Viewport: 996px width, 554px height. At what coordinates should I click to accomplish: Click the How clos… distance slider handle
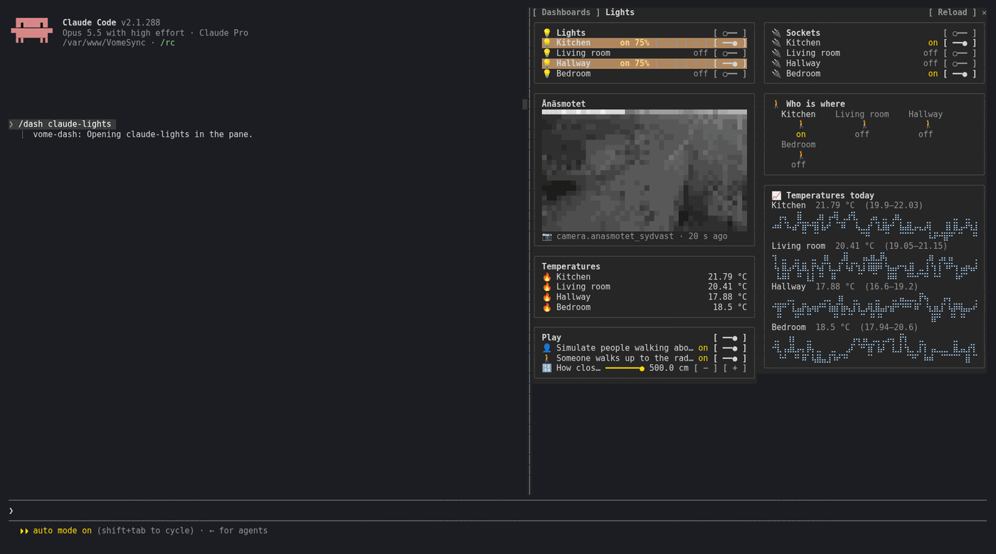tap(642, 368)
